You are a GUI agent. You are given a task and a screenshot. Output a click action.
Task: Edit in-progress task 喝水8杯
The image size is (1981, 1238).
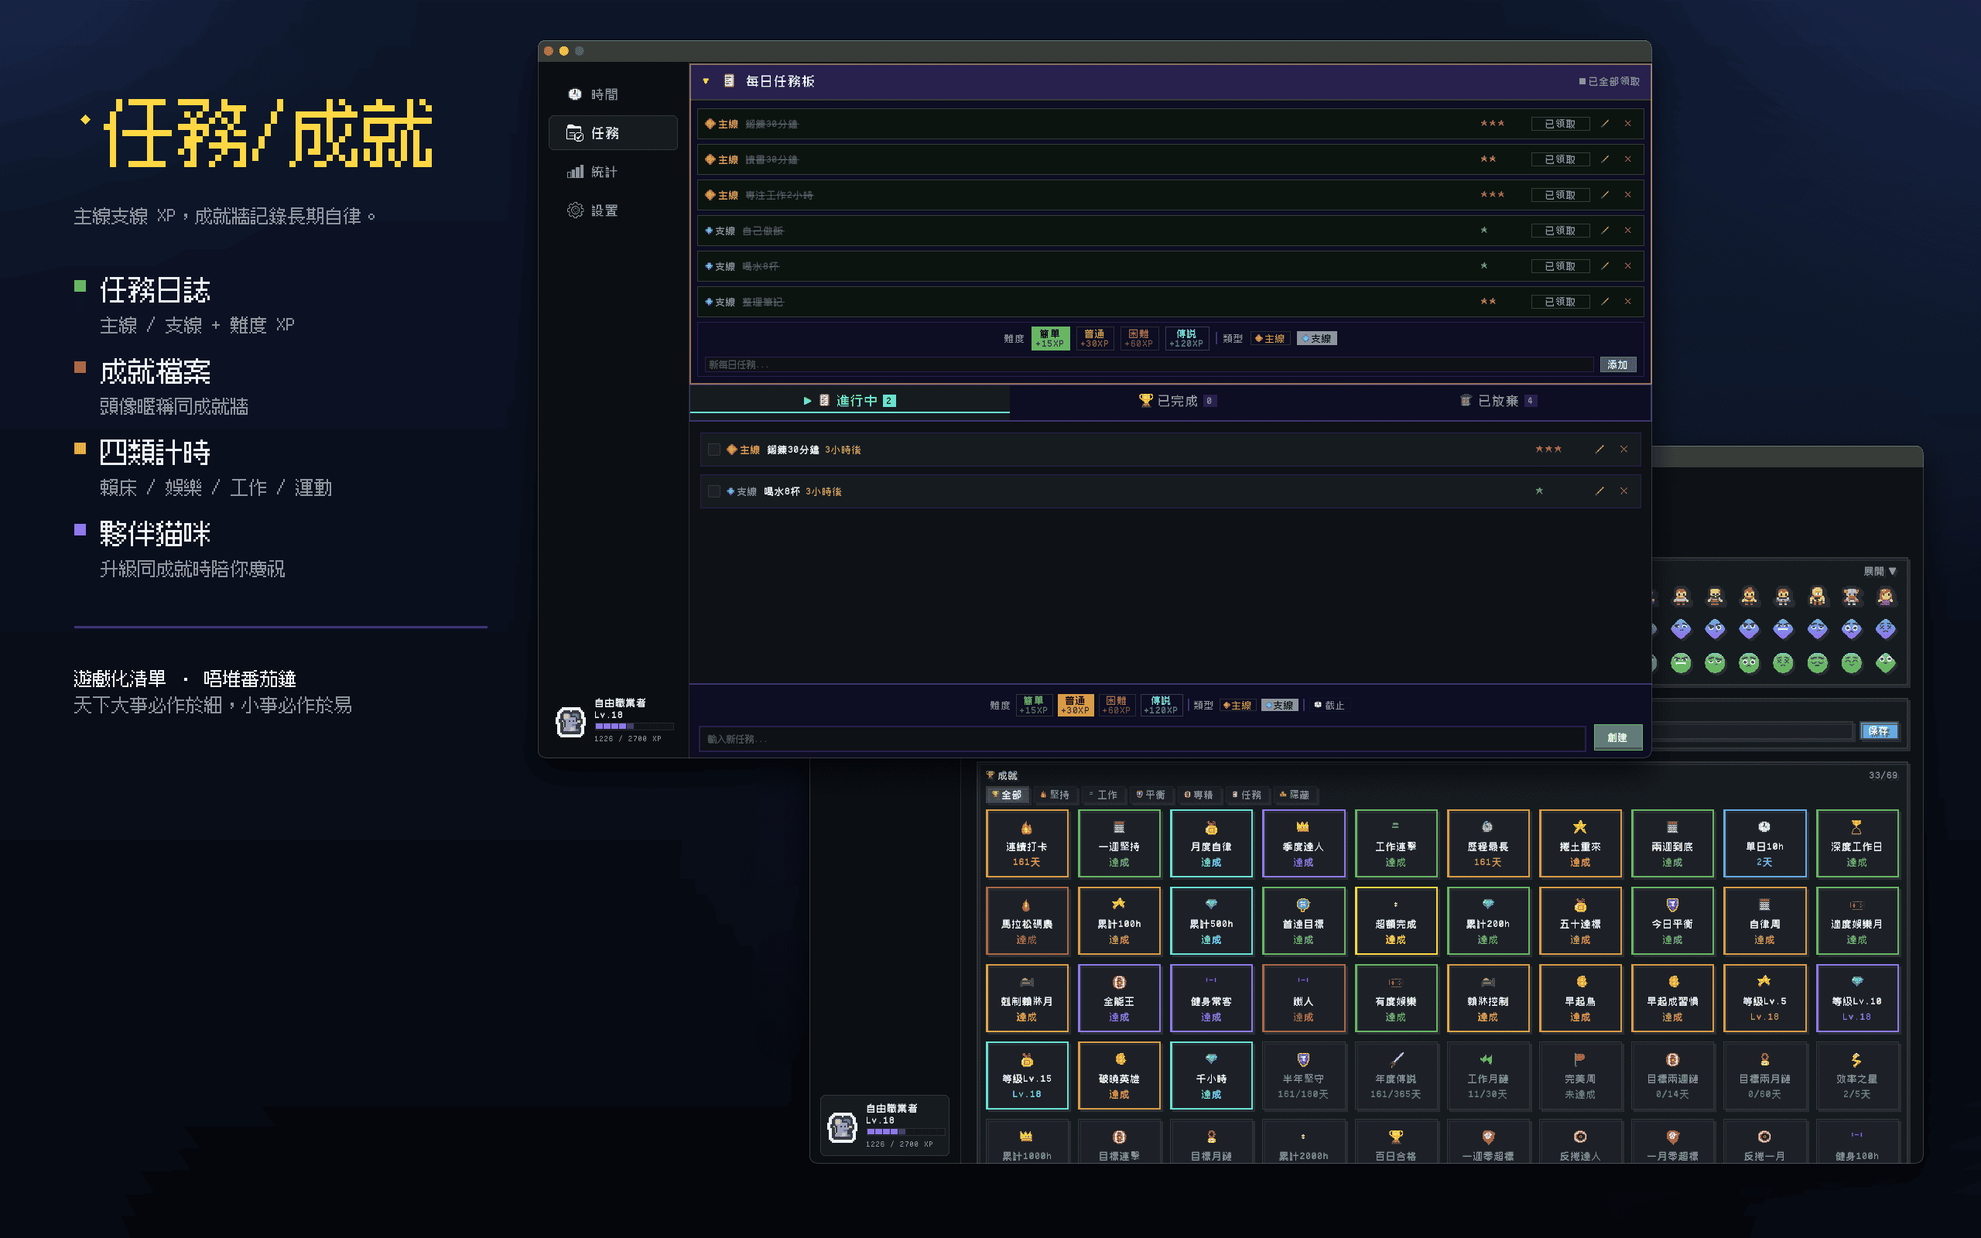click(x=1600, y=491)
